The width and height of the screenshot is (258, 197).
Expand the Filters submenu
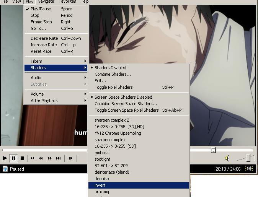[36, 61]
